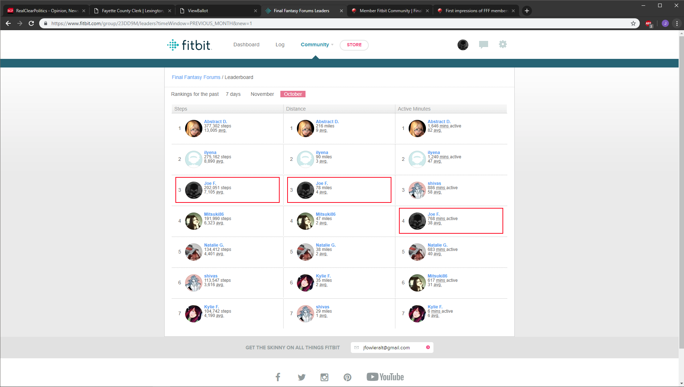684x387 pixels.
Task: Open the profile avatar in header
Action: coord(463,45)
